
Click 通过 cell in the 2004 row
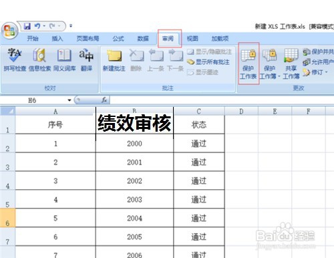pyautogui.click(x=199, y=218)
